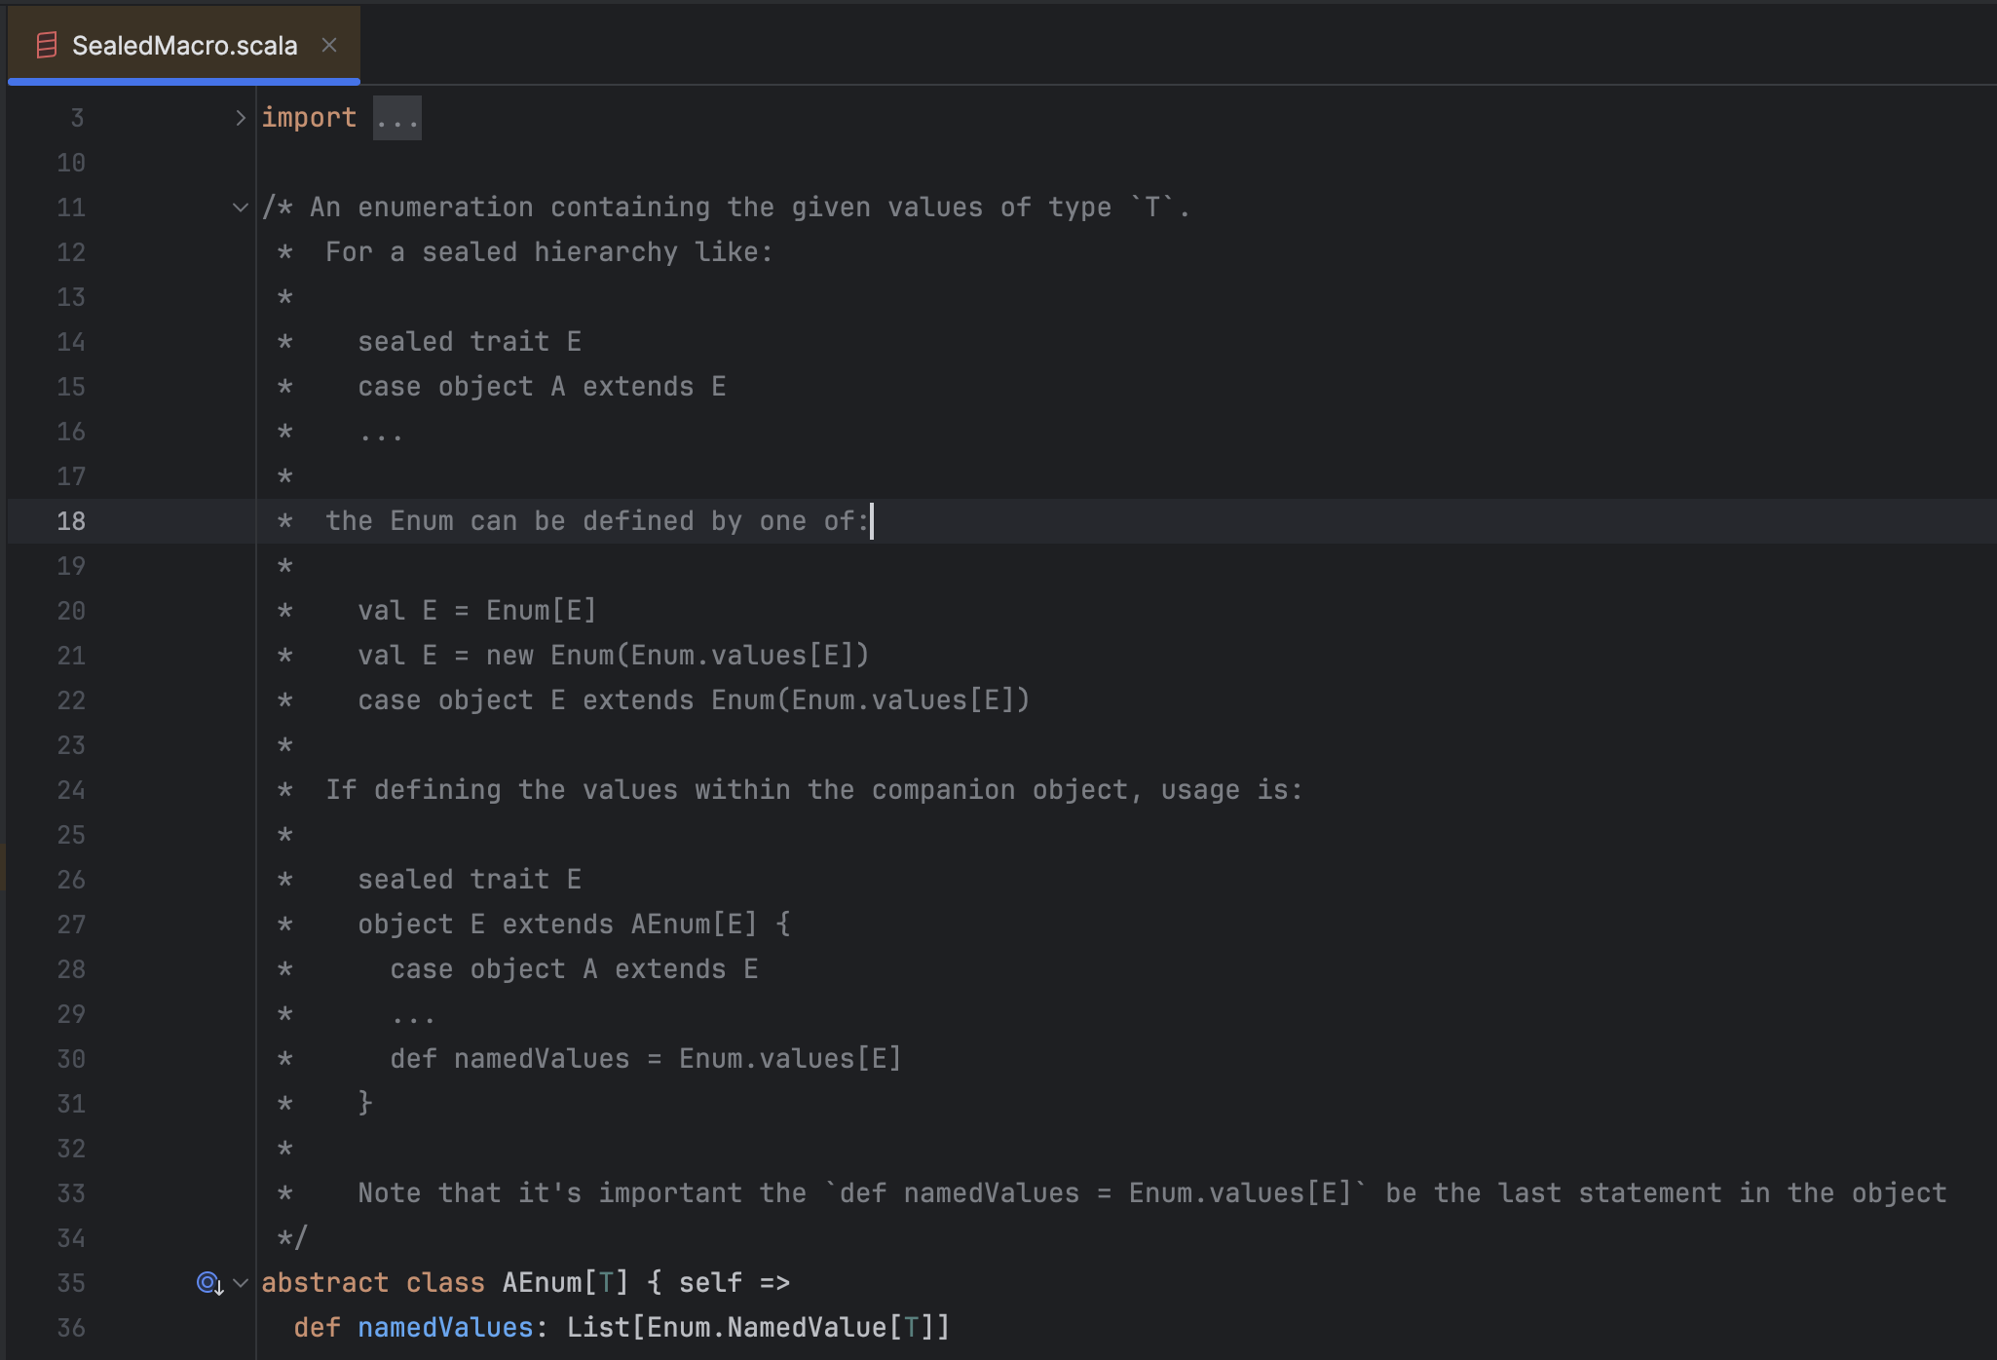
Task: Expand the folded import block
Action: click(x=241, y=118)
